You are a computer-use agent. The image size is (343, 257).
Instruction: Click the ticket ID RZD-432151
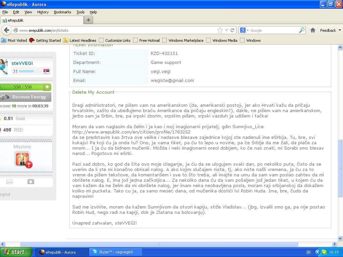click(x=164, y=53)
